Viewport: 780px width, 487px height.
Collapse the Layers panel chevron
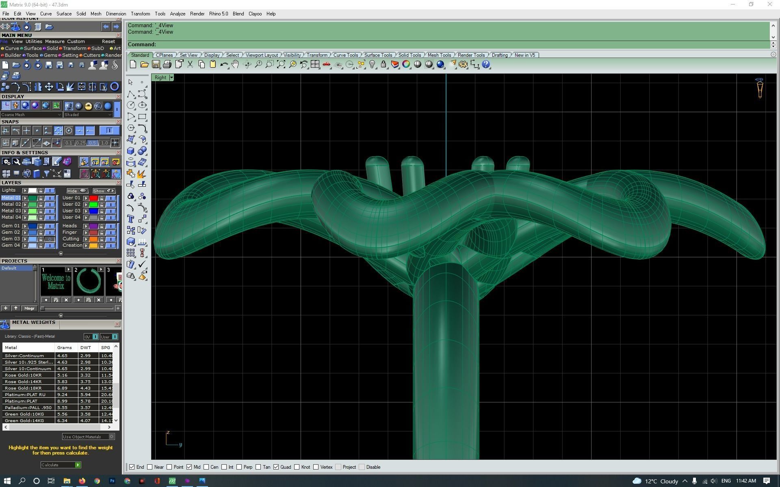(x=61, y=254)
